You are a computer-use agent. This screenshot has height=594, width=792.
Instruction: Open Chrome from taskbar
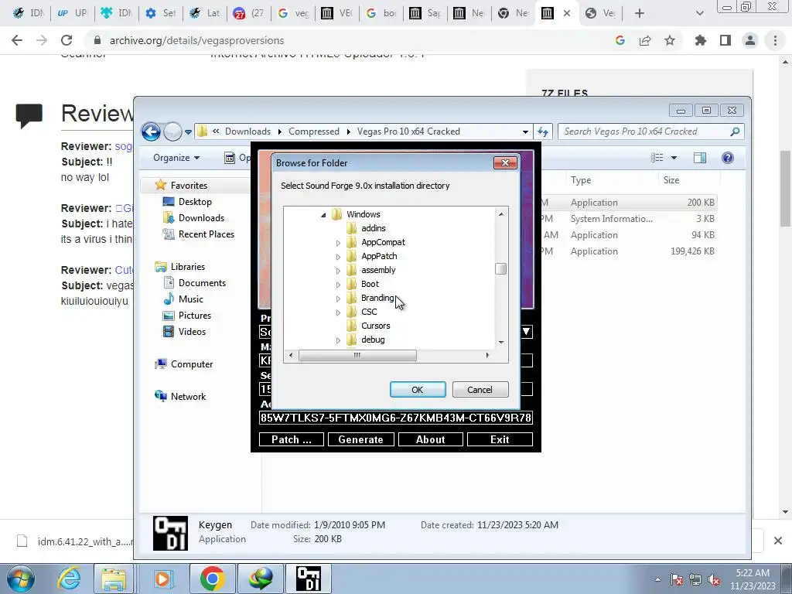tap(212, 579)
